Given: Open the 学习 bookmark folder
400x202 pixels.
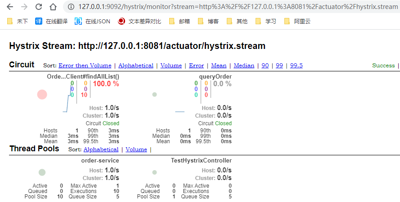Looking at the screenshot, I should 266,22.
